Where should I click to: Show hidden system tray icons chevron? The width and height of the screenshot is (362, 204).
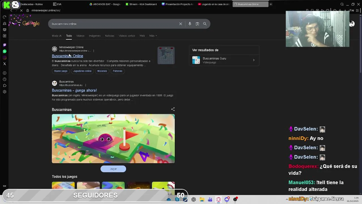coord(286,199)
